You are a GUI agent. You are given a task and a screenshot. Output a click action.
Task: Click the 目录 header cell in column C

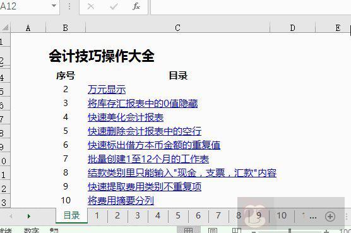tap(178, 76)
